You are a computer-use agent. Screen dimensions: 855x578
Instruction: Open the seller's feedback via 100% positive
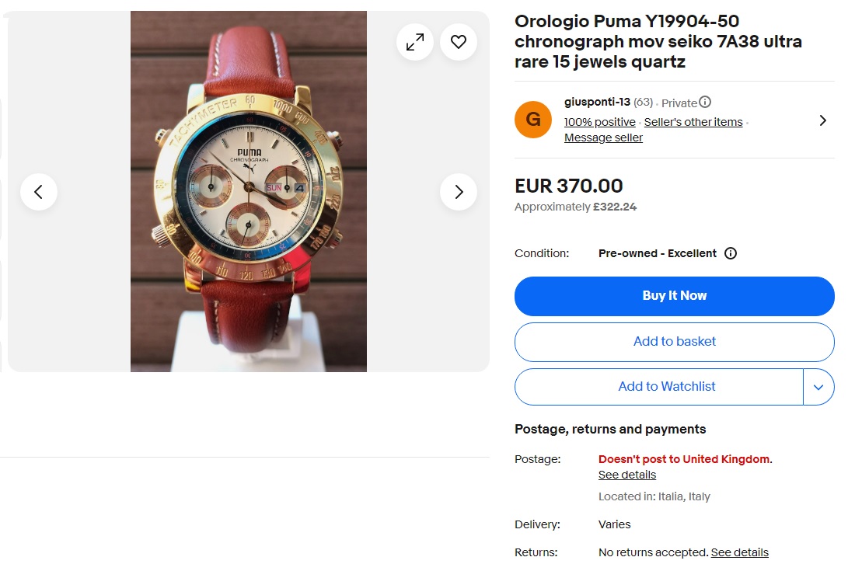pyautogui.click(x=599, y=122)
